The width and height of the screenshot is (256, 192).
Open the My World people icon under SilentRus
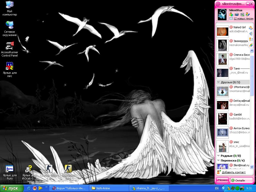(x=231, y=14)
